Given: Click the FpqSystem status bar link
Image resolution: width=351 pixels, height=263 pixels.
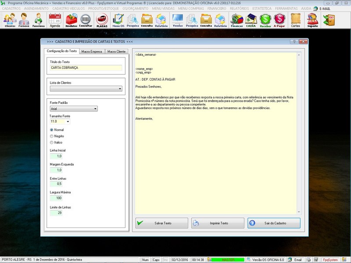Looking at the screenshot, I should [x=330, y=259].
